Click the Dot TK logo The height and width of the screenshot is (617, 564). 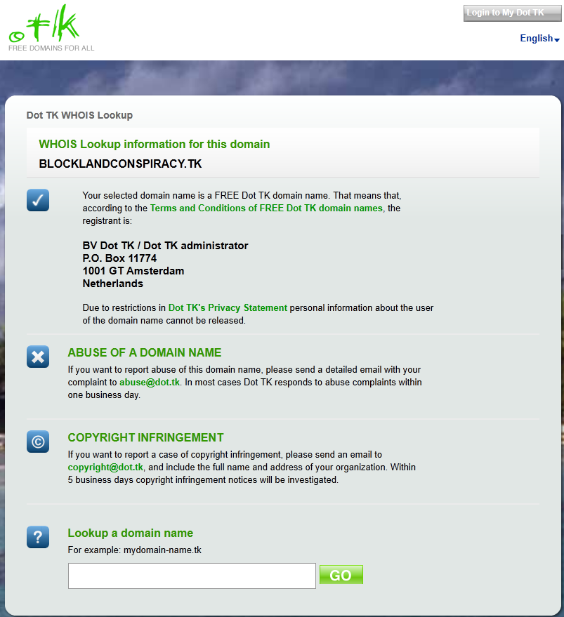tap(44, 24)
